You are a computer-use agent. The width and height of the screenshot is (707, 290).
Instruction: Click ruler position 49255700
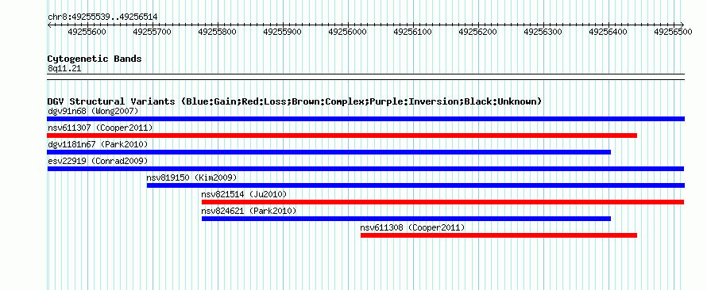152,32
